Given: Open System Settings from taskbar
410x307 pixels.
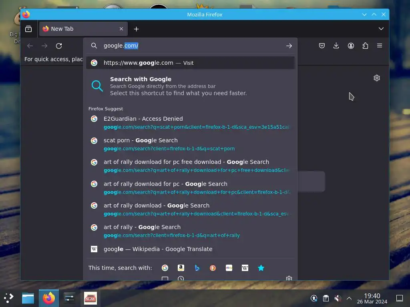Looking at the screenshot, I should point(69,298).
